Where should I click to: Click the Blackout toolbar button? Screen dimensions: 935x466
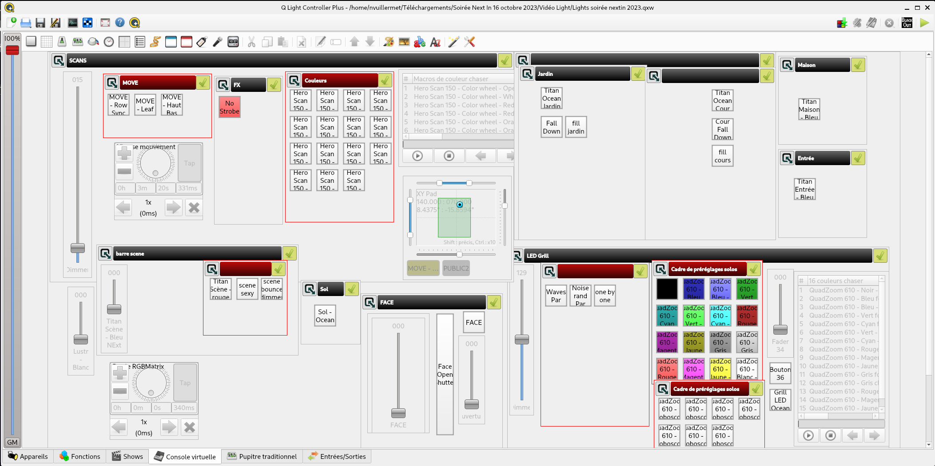click(x=907, y=23)
